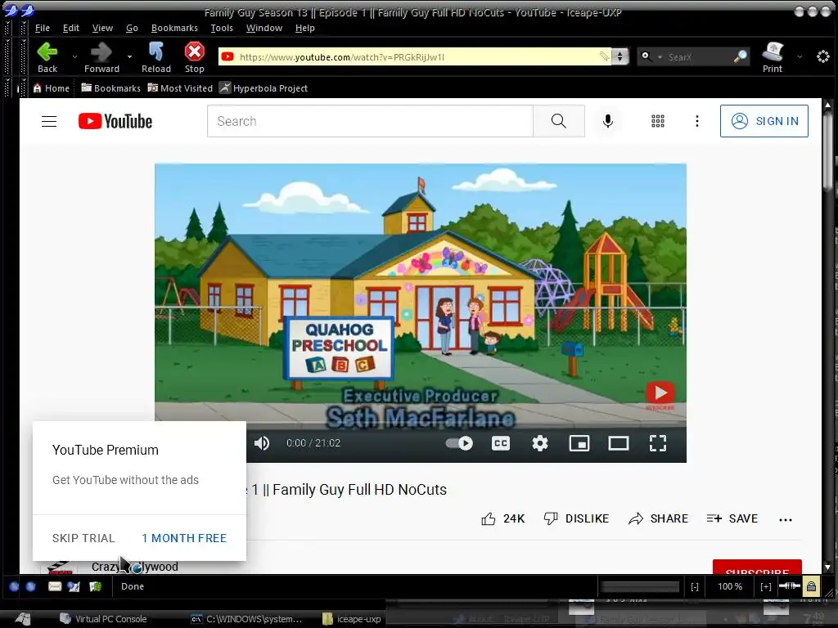Image resolution: width=838 pixels, height=628 pixels.
Task: Decrease zoom with [-] status button
Action: [x=695, y=586]
